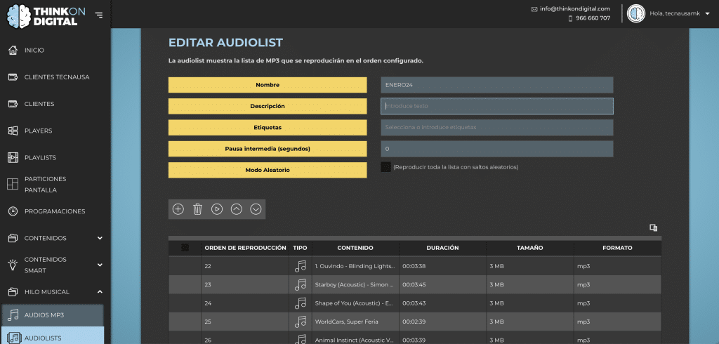Select the Shape of You (Acoustic) row
719x344 pixels.
[414, 303]
